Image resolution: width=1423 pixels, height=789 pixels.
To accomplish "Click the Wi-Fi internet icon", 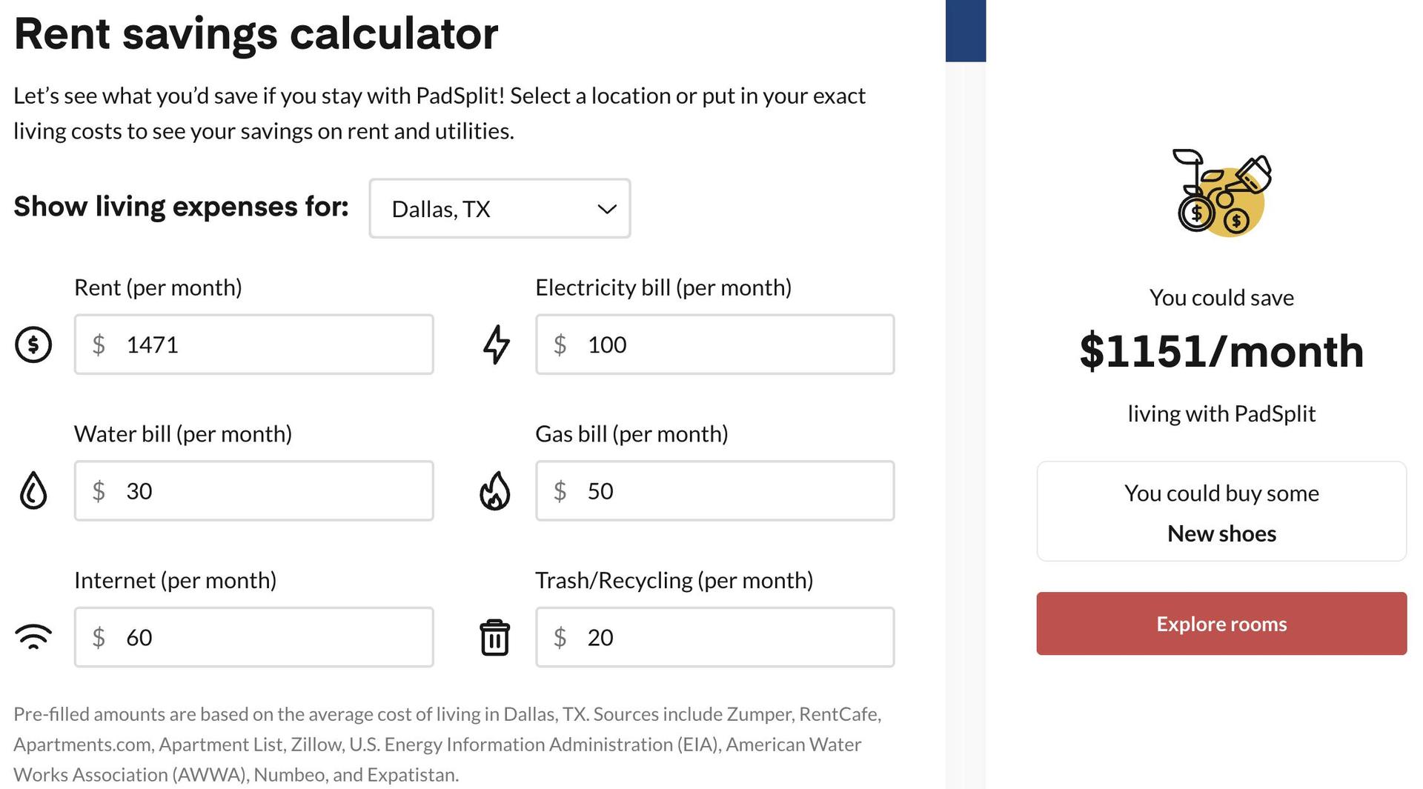I will pyautogui.click(x=33, y=637).
